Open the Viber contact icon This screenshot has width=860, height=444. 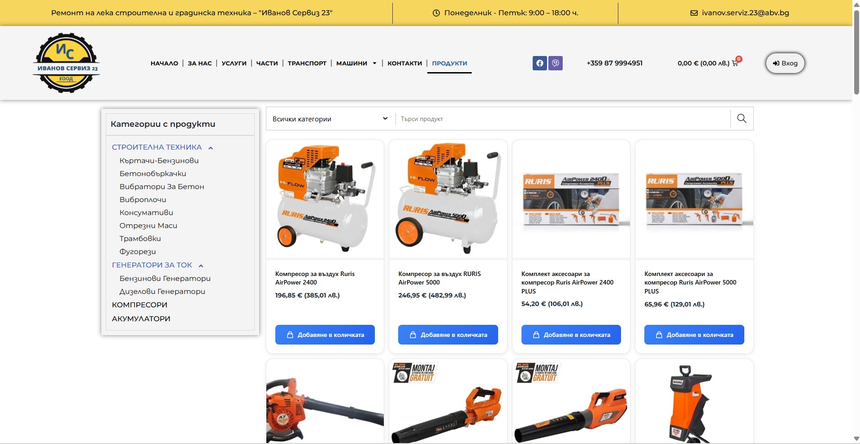coord(556,63)
